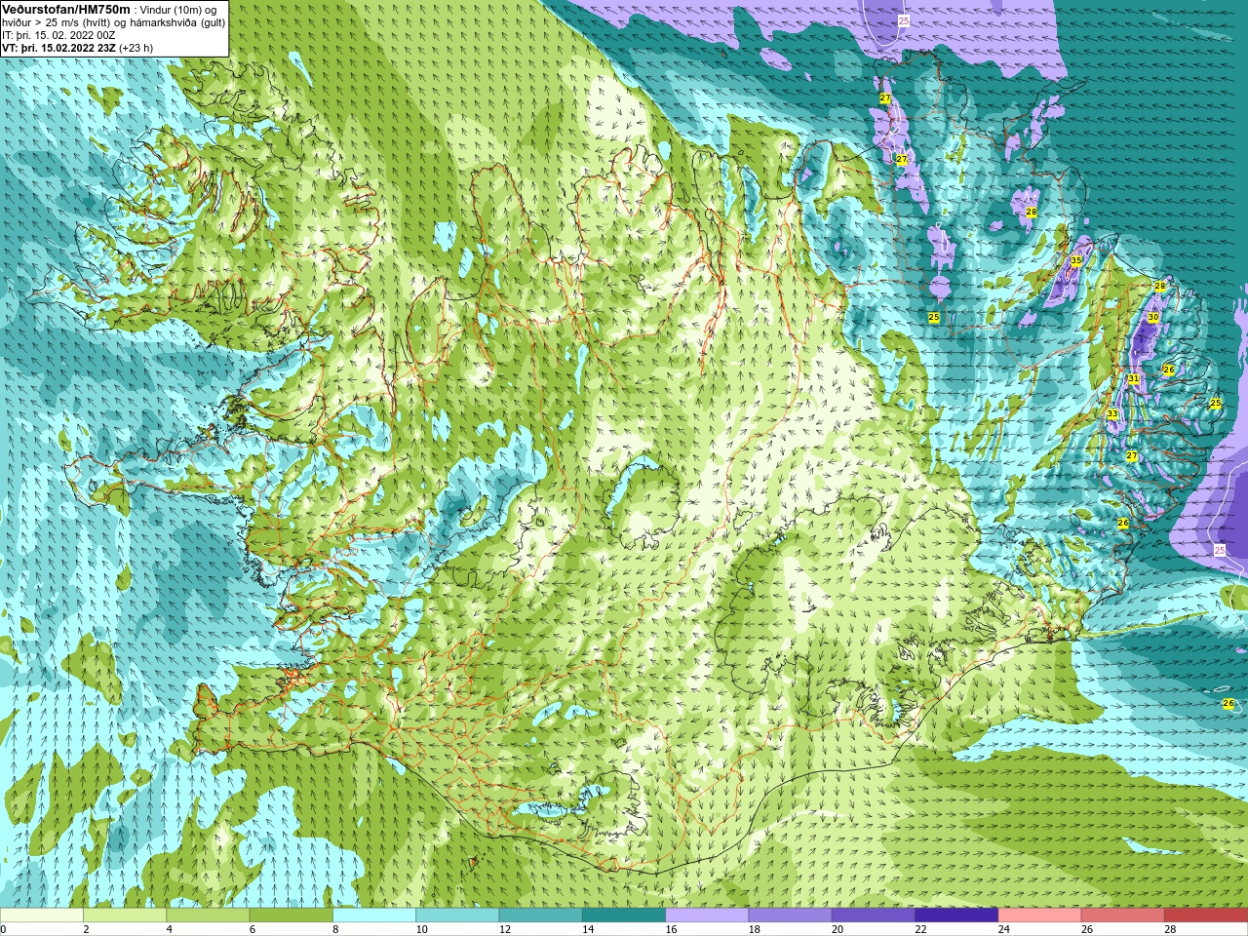Click the 14–16 m/s dark teal legend swatch
This screenshot has height=936, width=1248.
pyautogui.click(x=624, y=916)
